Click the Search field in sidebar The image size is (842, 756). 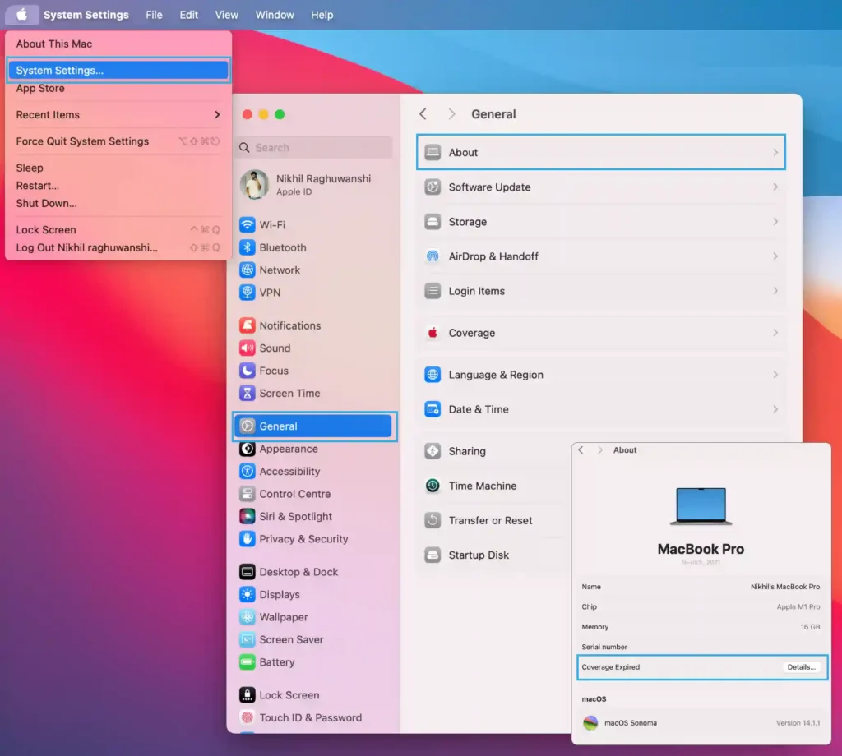coord(314,148)
